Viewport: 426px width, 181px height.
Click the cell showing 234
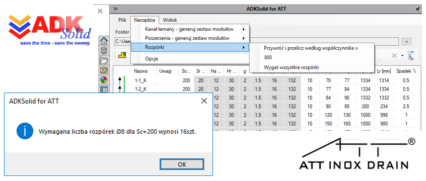tap(384, 106)
